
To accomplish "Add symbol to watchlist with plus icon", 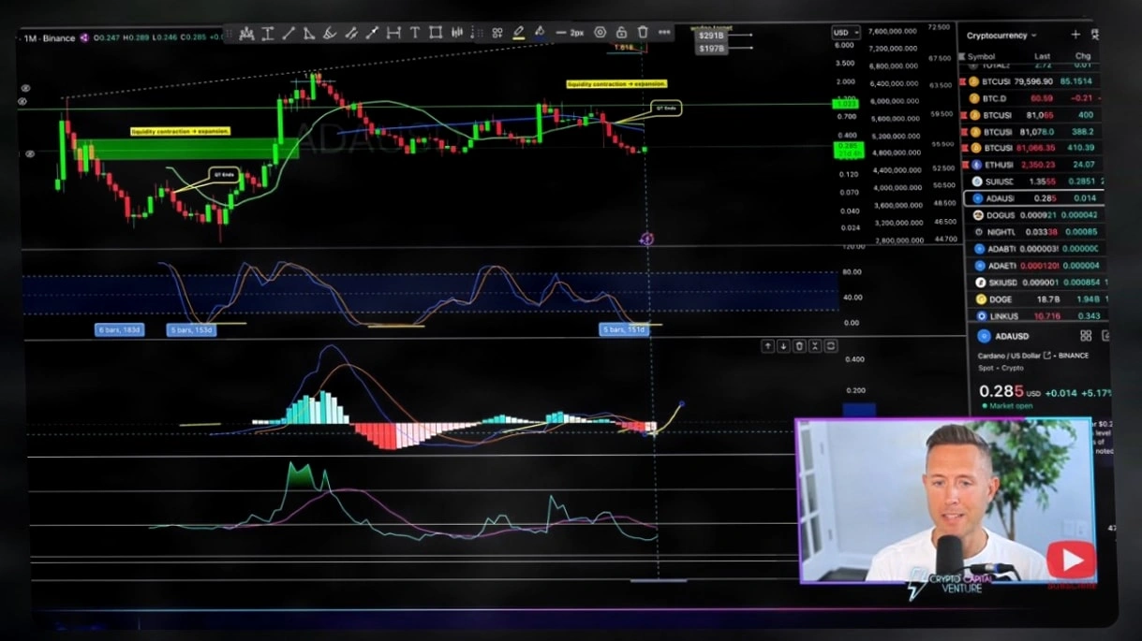I will pyautogui.click(x=1075, y=35).
